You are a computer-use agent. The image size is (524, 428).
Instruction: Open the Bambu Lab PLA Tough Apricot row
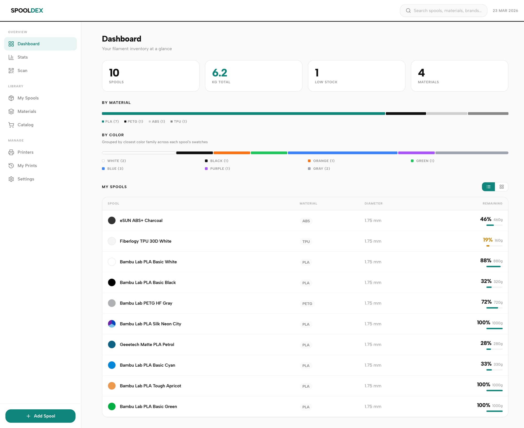(x=150, y=386)
